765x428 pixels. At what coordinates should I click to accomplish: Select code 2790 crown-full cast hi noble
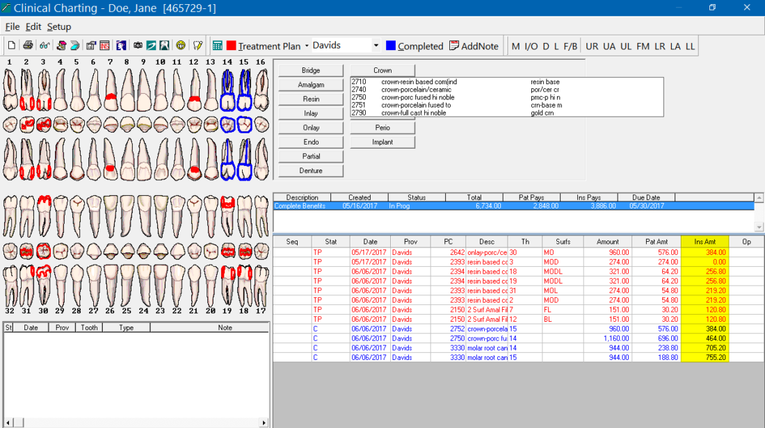click(x=507, y=113)
